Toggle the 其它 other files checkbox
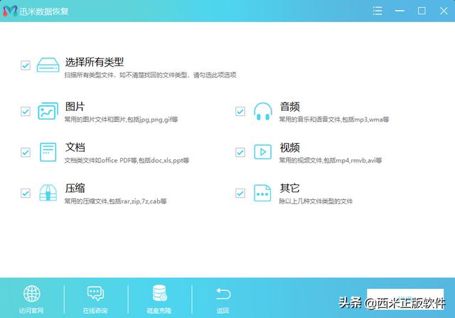This screenshot has height=318, width=455. 240,193
